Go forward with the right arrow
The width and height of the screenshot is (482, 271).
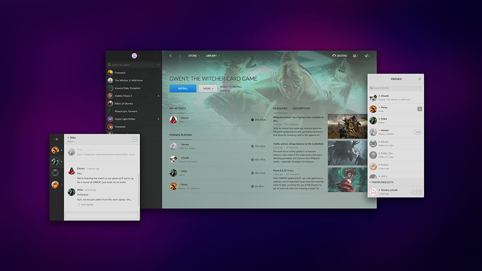click(x=180, y=56)
